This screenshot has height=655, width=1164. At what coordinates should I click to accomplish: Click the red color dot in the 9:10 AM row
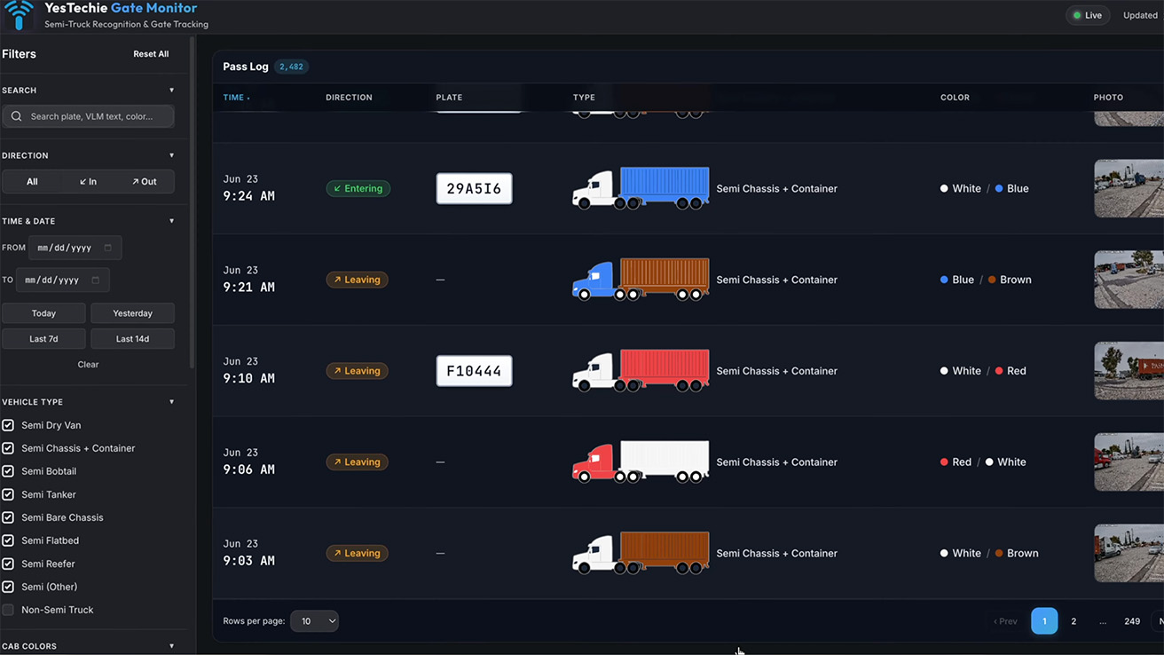pyautogui.click(x=1000, y=371)
